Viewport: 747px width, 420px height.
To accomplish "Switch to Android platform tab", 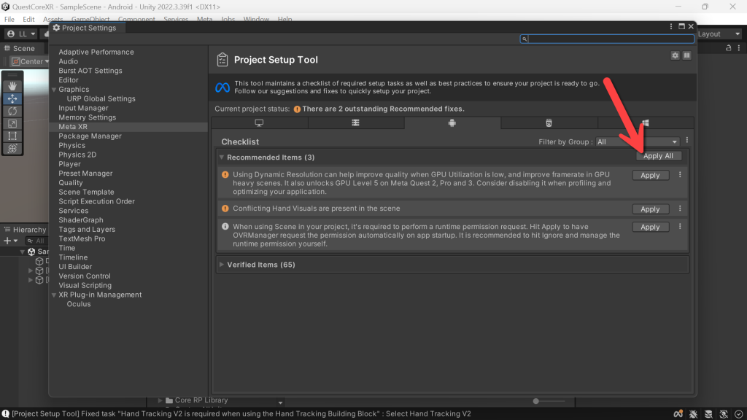I will [x=452, y=122].
